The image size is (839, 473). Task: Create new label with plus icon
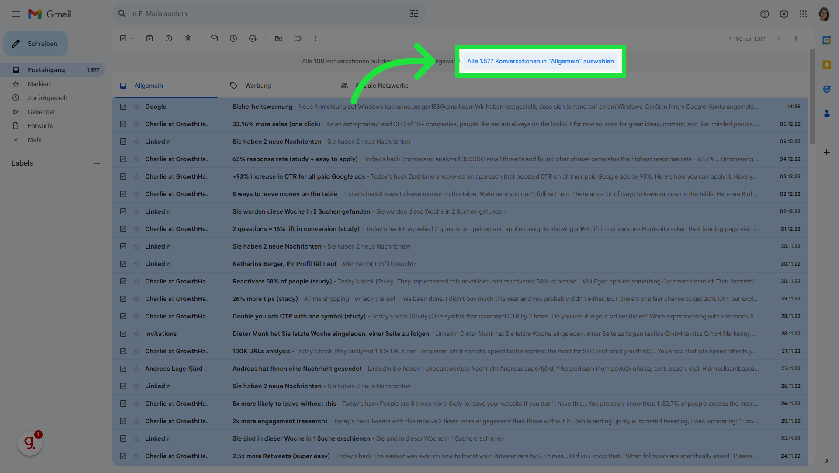[97, 163]
